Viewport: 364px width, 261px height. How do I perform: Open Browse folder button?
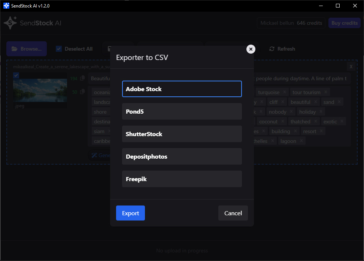27,49
